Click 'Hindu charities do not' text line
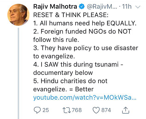The width and height of the screenshot is (146, 119). 70,81
